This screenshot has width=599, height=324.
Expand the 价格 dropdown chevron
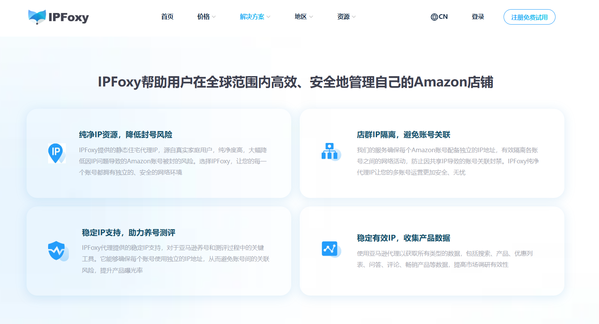pyautogui.click(x=214, y=17)
